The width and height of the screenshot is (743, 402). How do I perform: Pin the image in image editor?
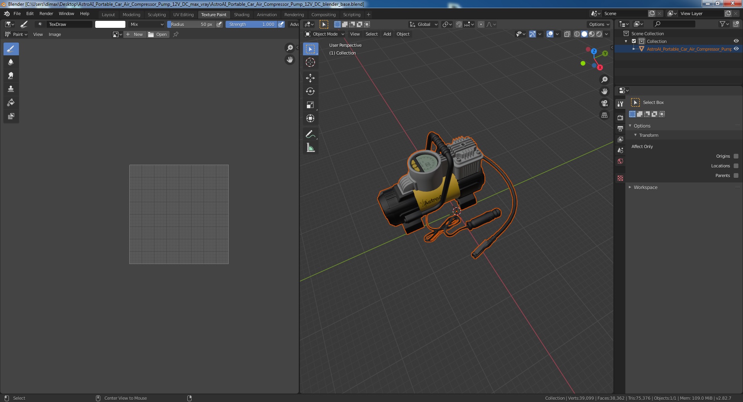pyautogui.click(x=176, y=34)
